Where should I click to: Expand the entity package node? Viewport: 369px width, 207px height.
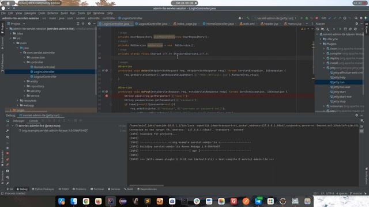(x=24, y=82)
